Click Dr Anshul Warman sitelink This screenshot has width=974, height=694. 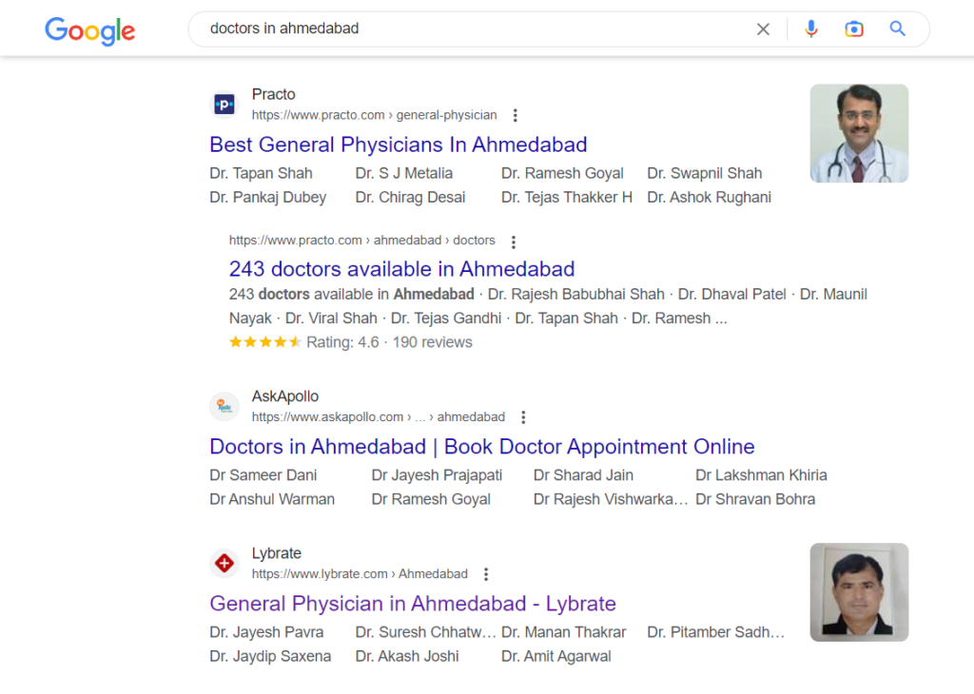click(x=272, y=499)
